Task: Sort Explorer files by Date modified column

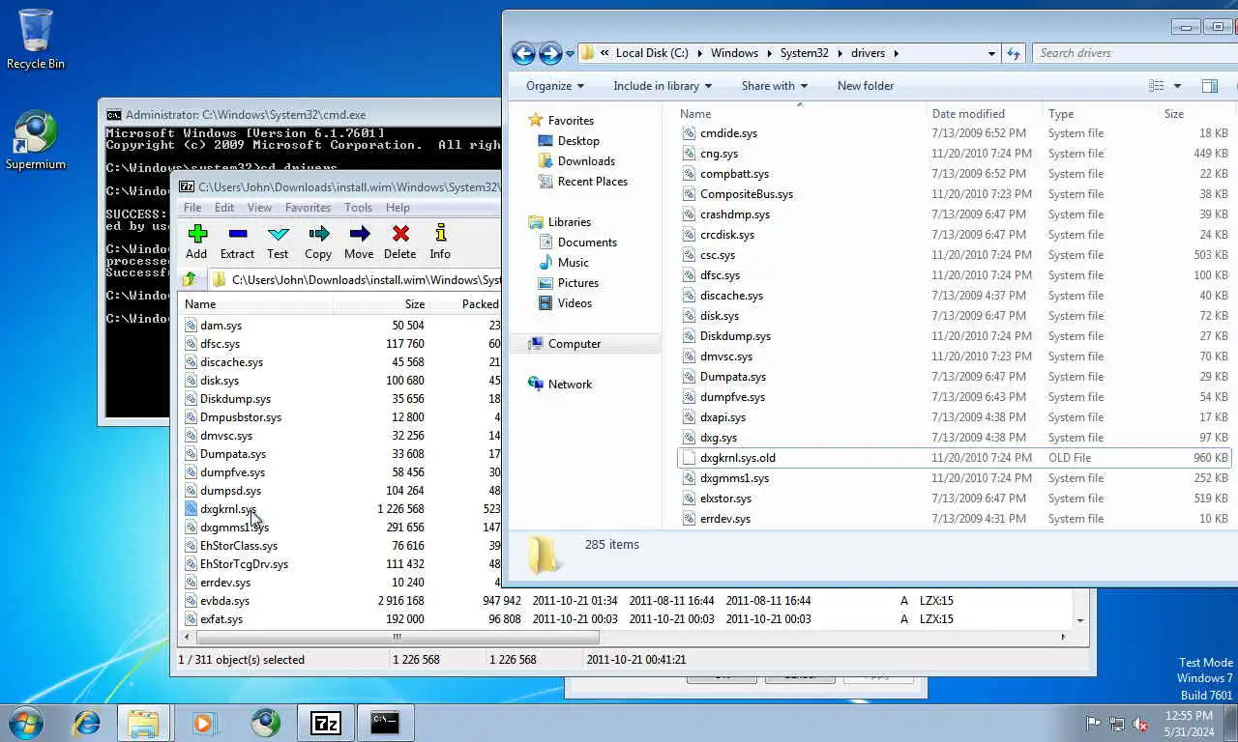Action: coord(985,114)
